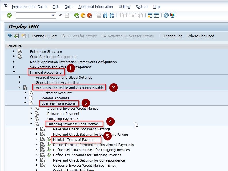Select Maintain Terms of Payment entry
This screenshot has width=228, height=171.
pyautogui.click(x=74, y=140)
